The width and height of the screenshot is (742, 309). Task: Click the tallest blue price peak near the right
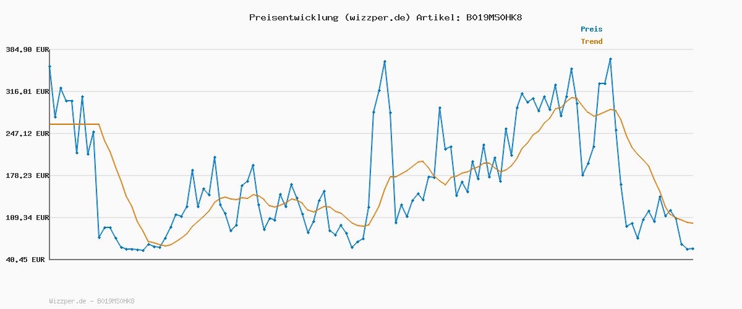pos(610,59)
